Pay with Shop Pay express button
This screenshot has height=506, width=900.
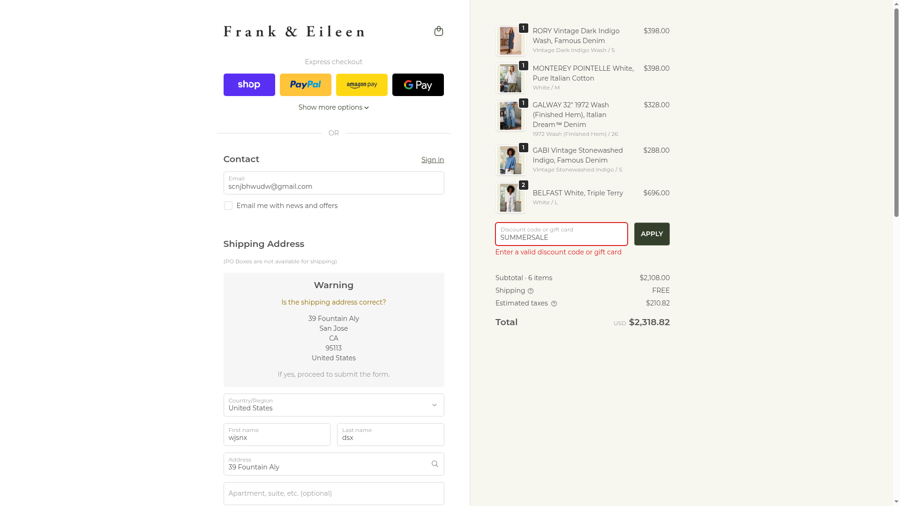[249, 85]
